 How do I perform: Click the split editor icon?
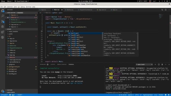coord(166,10)
